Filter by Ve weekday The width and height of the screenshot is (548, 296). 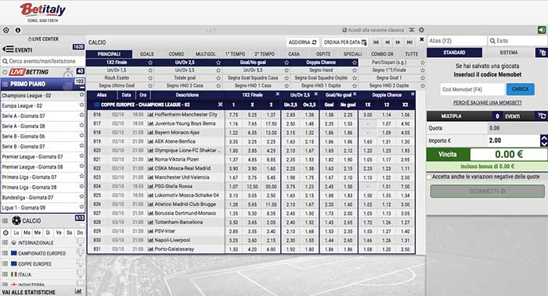click(x=59, y=233)
